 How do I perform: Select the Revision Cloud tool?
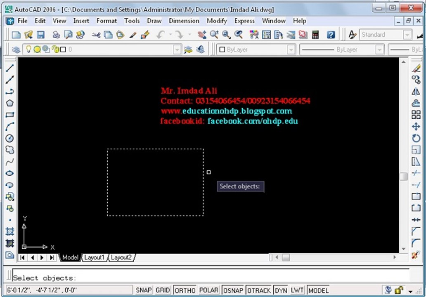[x=9, y=150]
